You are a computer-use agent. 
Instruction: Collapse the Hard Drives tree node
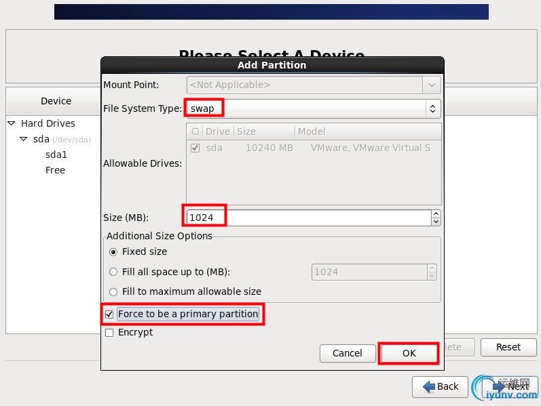[12, 123]
